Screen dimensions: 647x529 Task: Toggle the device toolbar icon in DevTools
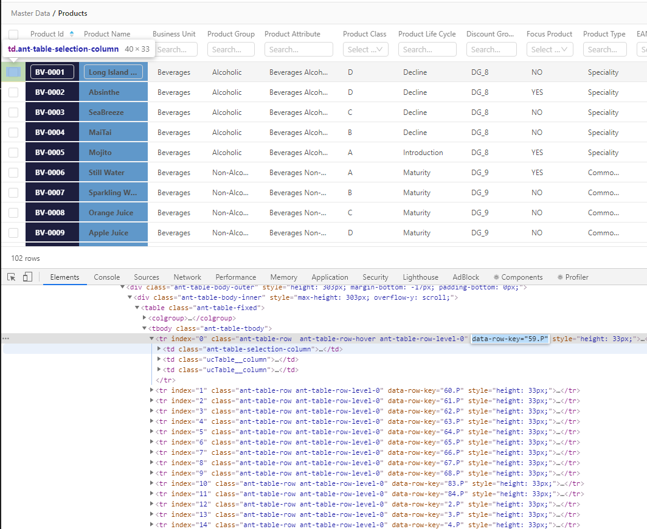[27, 277]
